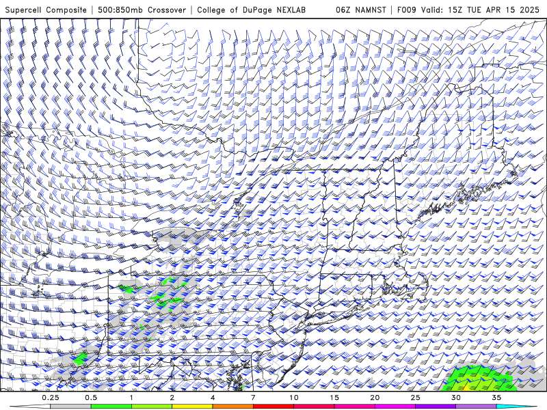
Task: Select the magenta legend swatch between 20 and 25
Action: 395,407
